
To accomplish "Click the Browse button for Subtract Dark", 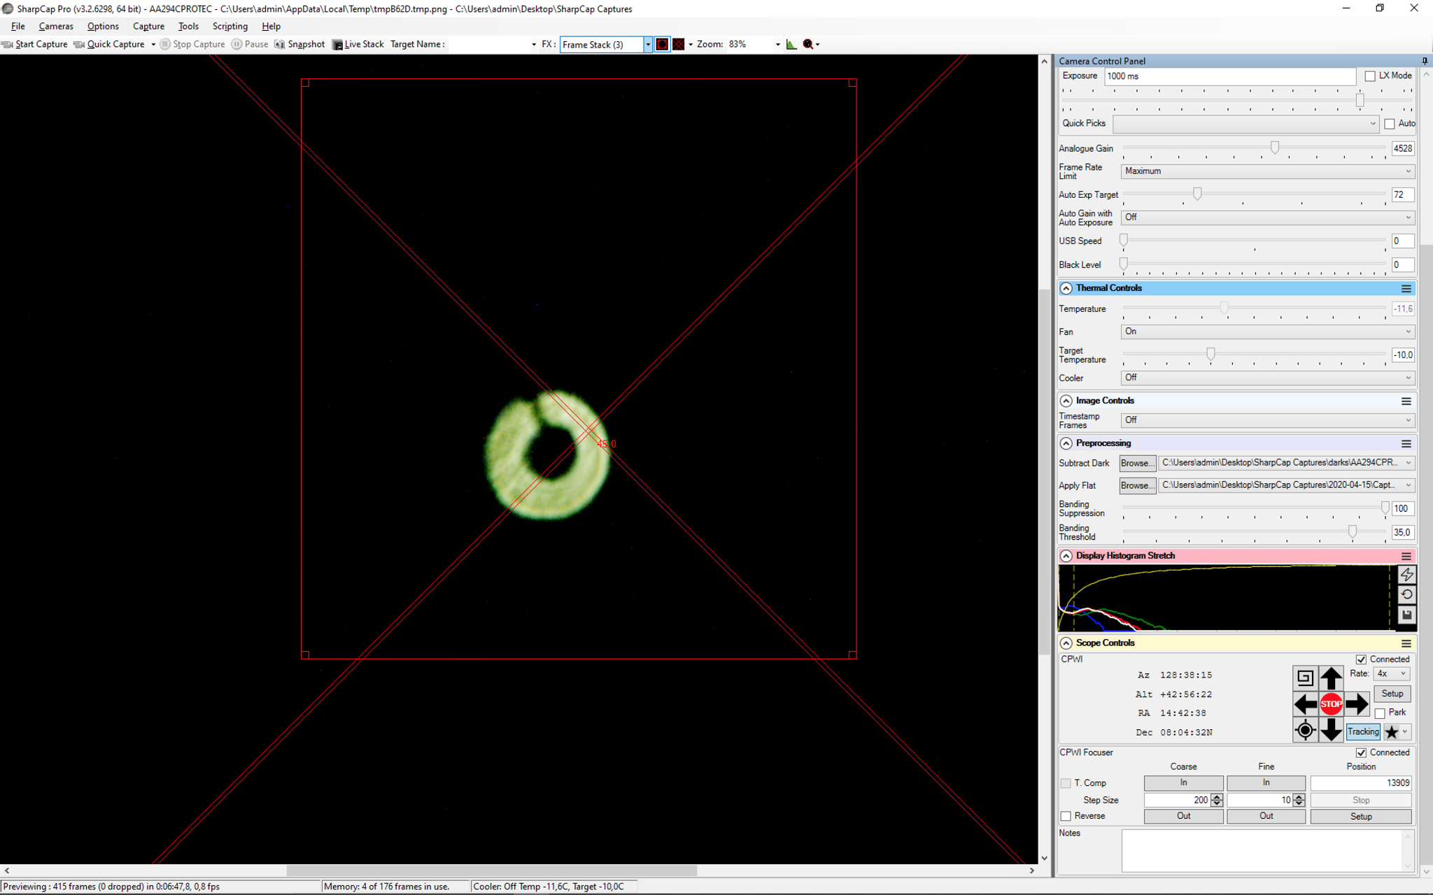I will click(x=1137, y=463).
